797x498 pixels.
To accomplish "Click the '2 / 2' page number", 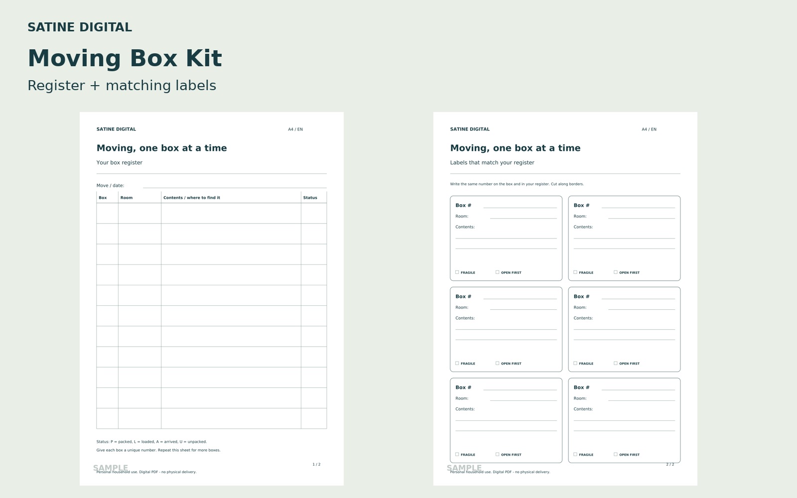I will (x=670, y=464).
